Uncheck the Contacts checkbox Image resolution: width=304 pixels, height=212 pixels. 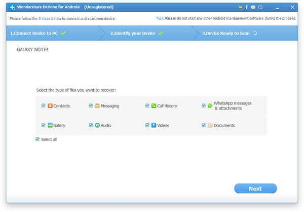coord(43,105)
